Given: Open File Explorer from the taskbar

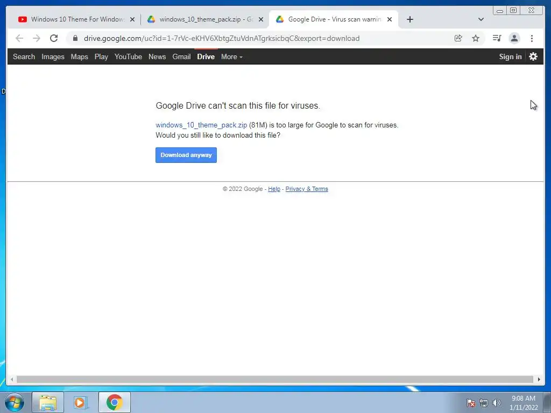Looking at the screenshot, I should 48,402.
